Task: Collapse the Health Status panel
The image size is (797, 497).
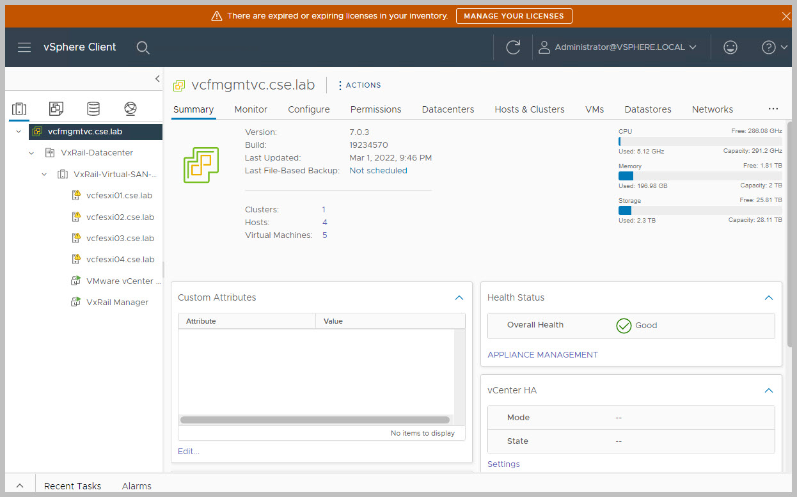Action: [769, 297]
